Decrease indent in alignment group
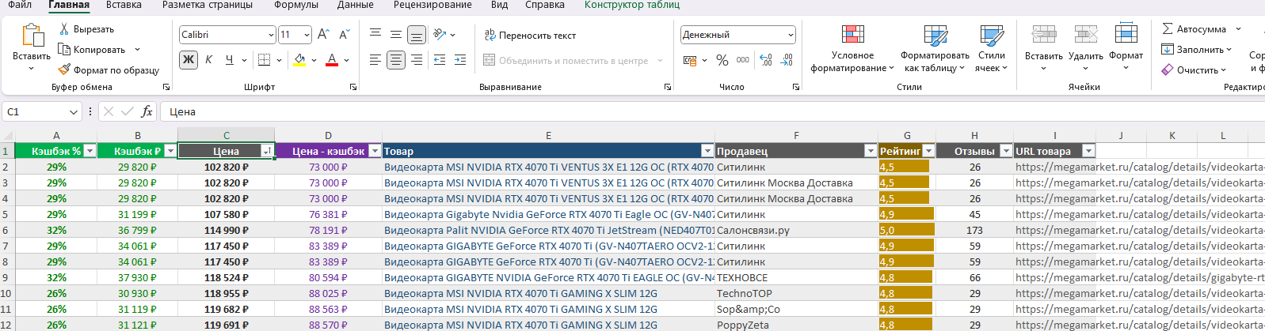The width and height of the screenshot is (1265, 331). [x=440, y=60]
